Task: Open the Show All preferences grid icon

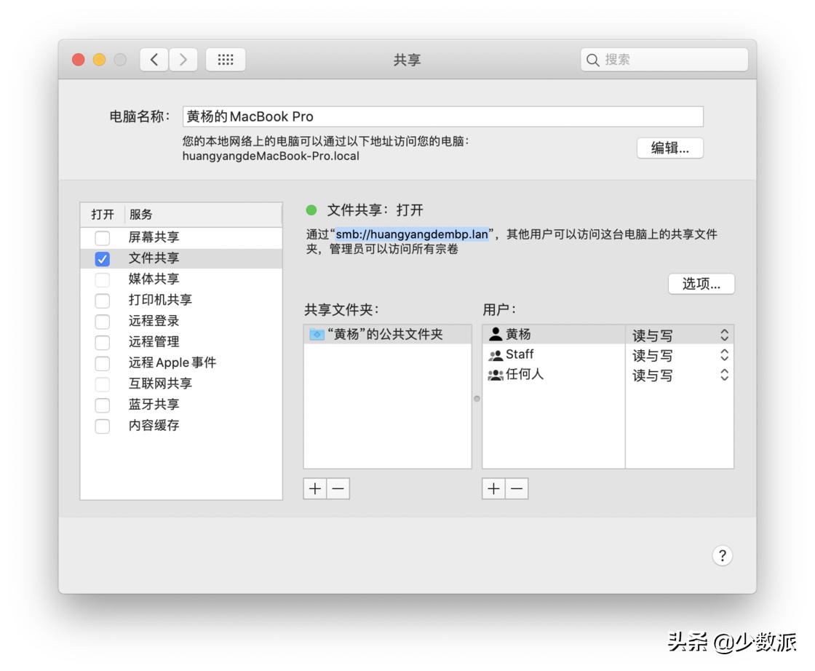Action: (226, 60)
